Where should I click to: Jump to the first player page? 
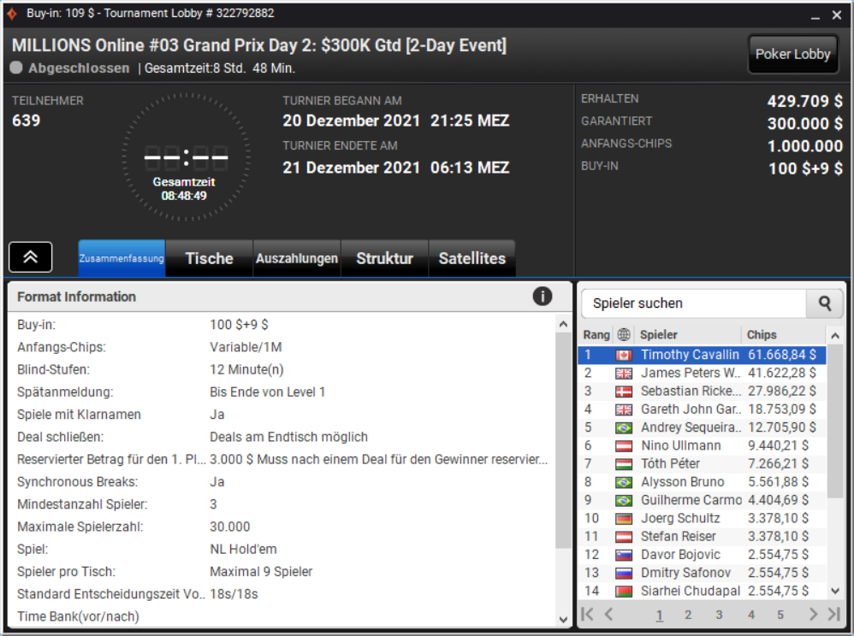point(588,615)
